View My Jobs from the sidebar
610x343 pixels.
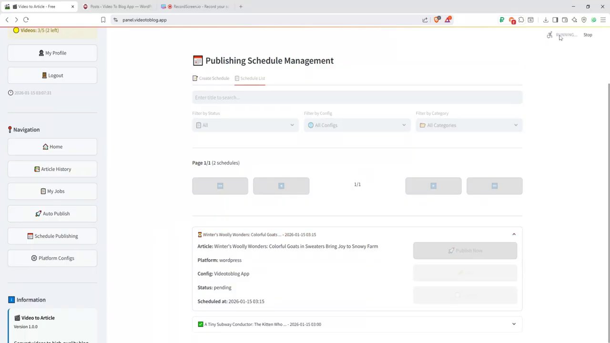[52, 191]
